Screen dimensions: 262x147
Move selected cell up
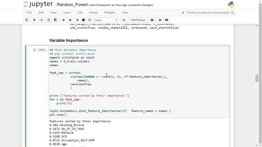point(63,20)
